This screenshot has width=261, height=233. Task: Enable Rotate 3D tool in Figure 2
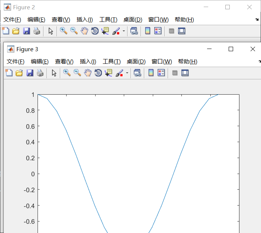(x=95, y=31)
